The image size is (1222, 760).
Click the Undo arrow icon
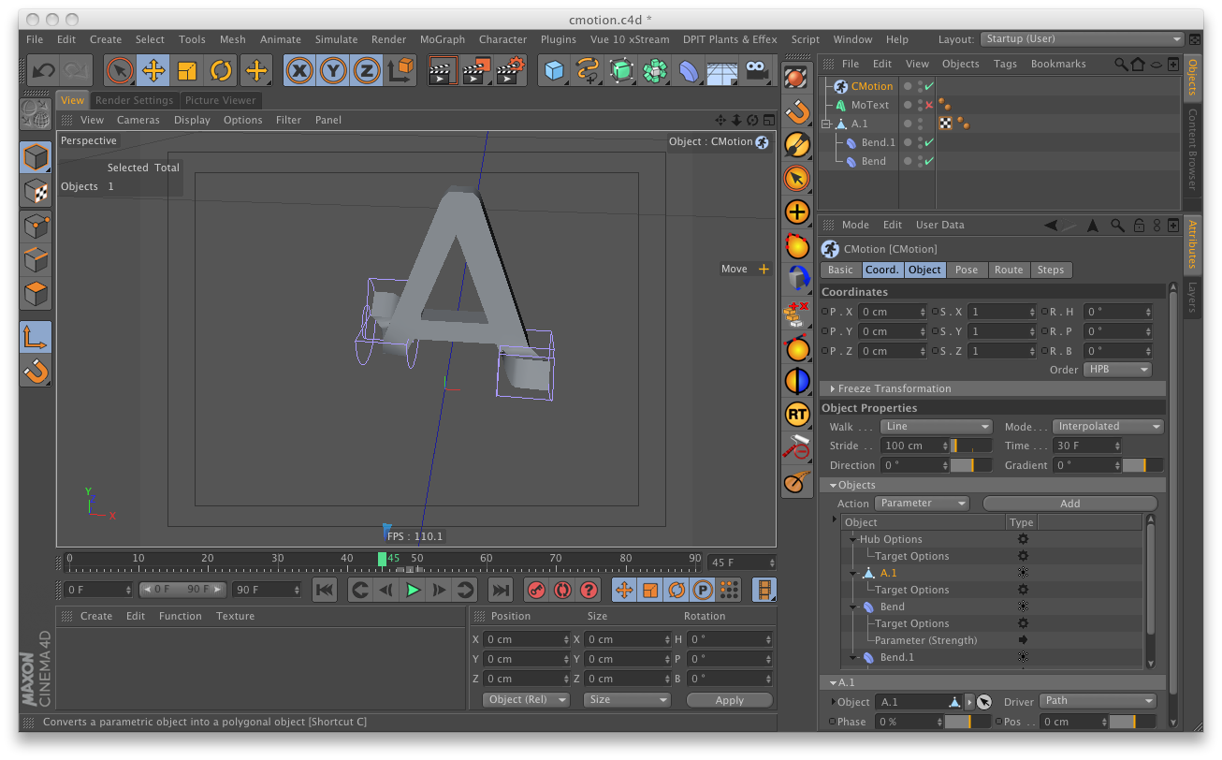42,70
